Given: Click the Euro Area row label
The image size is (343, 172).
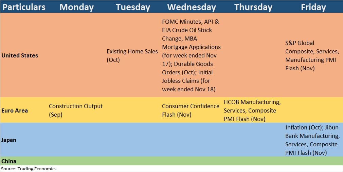Looking at the screenshot, I should pyautogui.click(x=15, y=110).
